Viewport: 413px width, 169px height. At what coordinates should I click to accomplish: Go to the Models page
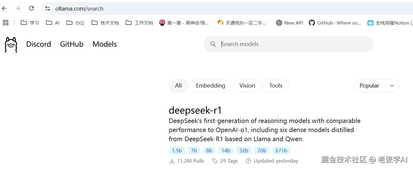tap(104, 44)
